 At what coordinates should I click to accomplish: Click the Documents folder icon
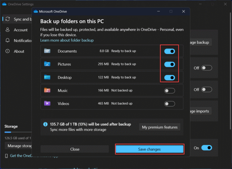click(47, 51)
